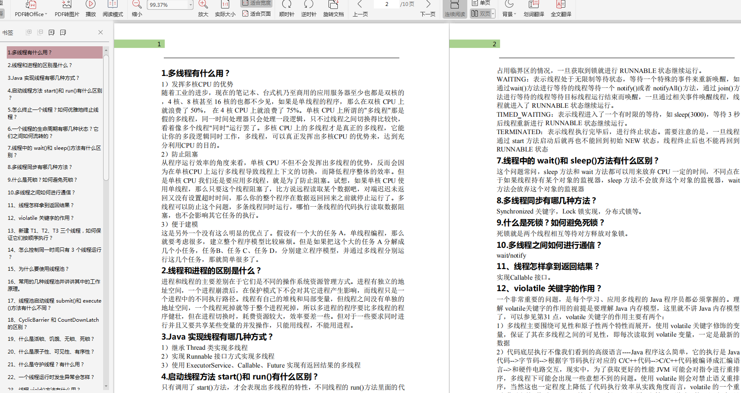Open the zoom percentage dropdown

[x=191, y=5]
